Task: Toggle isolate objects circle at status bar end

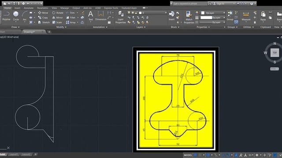Action: 275,155
